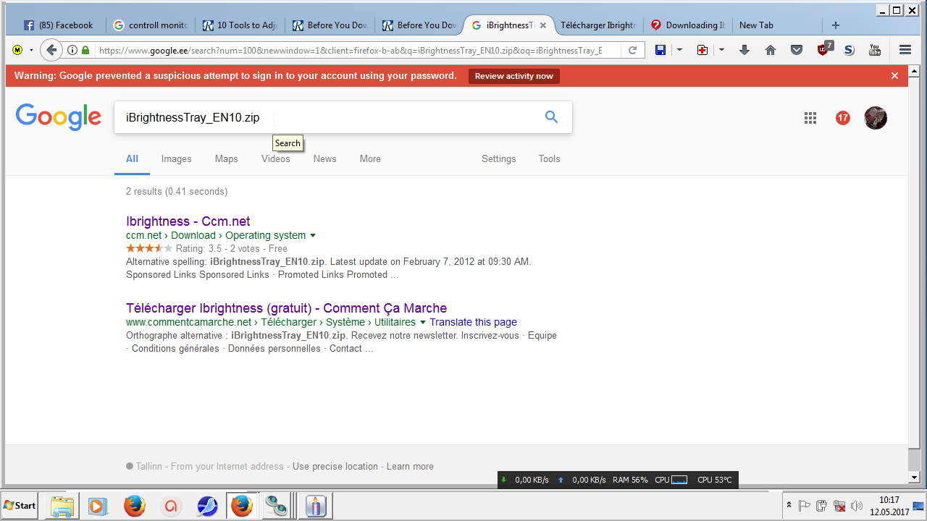Click the blue S extension icon
Viewport: 927px width, 521px height.
tap(850, 50)
